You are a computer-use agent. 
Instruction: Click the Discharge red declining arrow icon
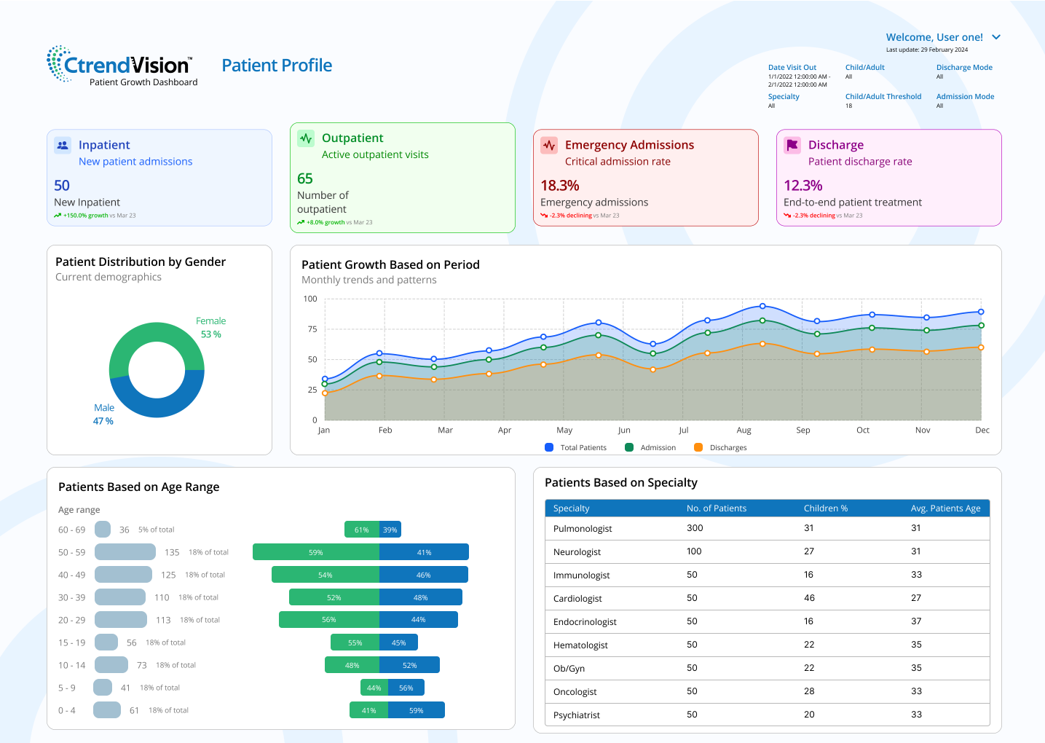787,216
